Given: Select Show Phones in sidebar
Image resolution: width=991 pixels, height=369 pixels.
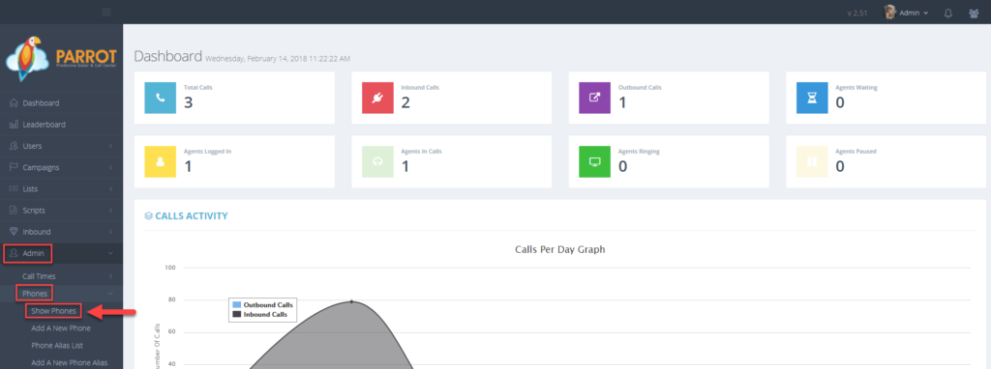Looking at the screenshot, I should point(54,311).
